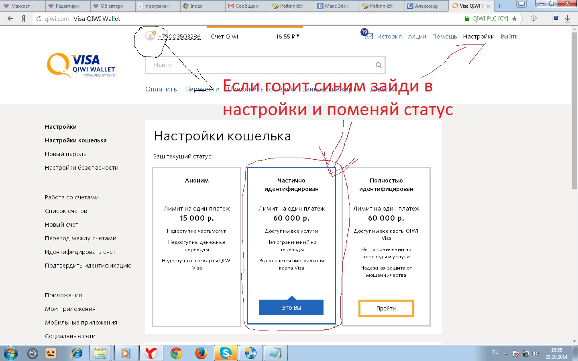The height and width of the screenshot is (361, 578).
Task: Click the browser address bar
Action: pos(249,18)
